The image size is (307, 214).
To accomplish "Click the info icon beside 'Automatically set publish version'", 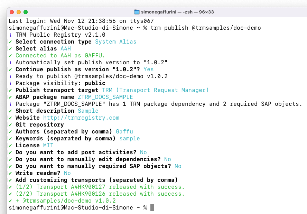I will click(x=10, y=63).
